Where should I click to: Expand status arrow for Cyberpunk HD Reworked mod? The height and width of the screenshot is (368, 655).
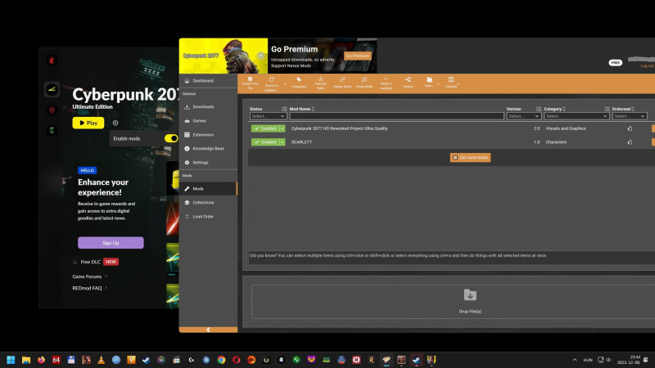282,128
